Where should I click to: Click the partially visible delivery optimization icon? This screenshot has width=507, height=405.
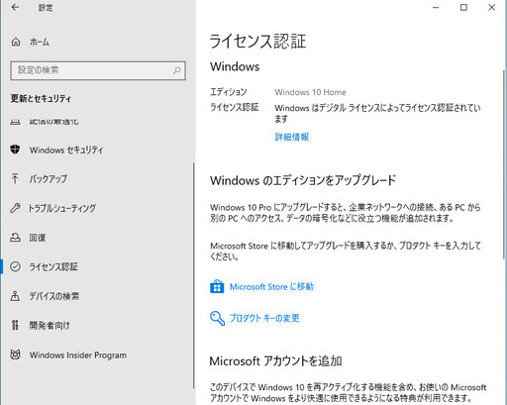click(15, 122)
